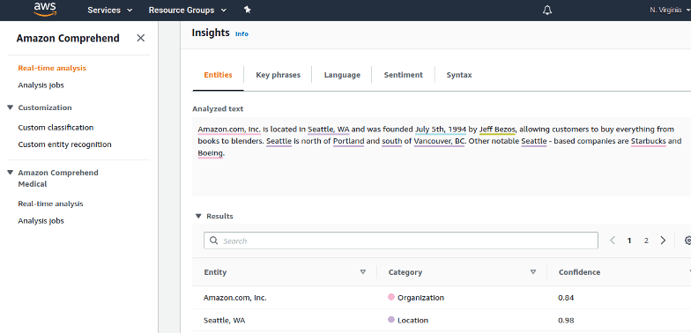Switch to the Entities tab
The height and width of the screenshot is (333, 691).
tap(218, 75)
